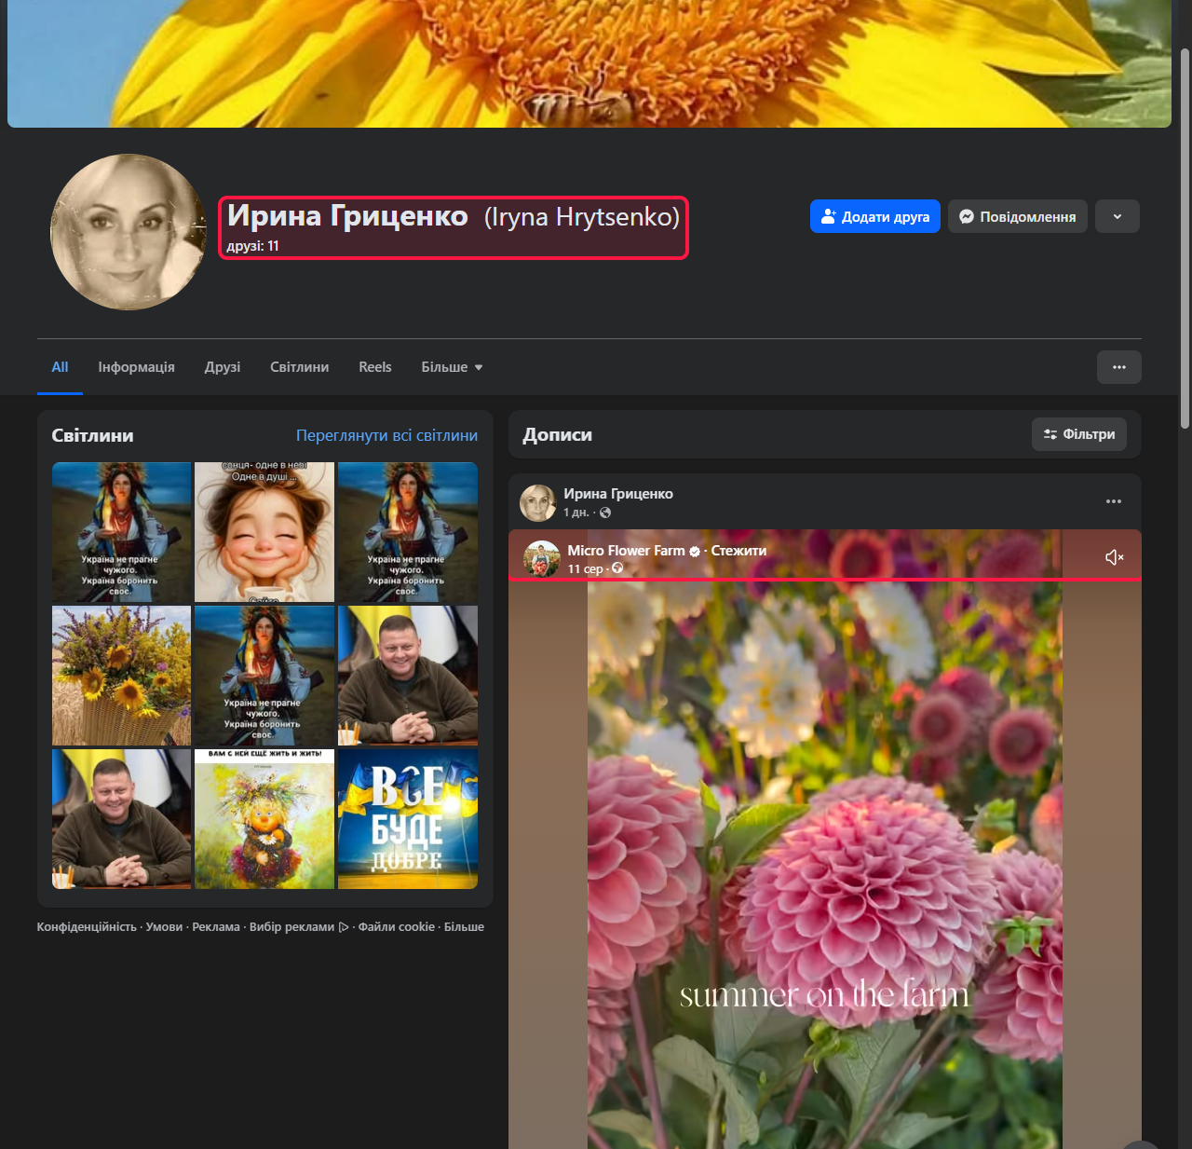Select the All tab
The width and height of the screenshot is (1192, 1149).
[x=60, y=367]
